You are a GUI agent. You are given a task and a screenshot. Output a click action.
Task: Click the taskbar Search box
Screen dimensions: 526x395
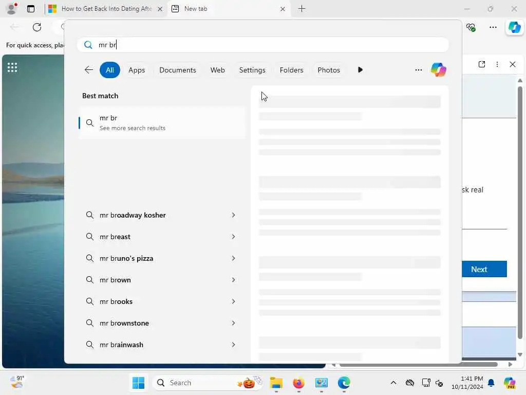[x=209, y=383]
